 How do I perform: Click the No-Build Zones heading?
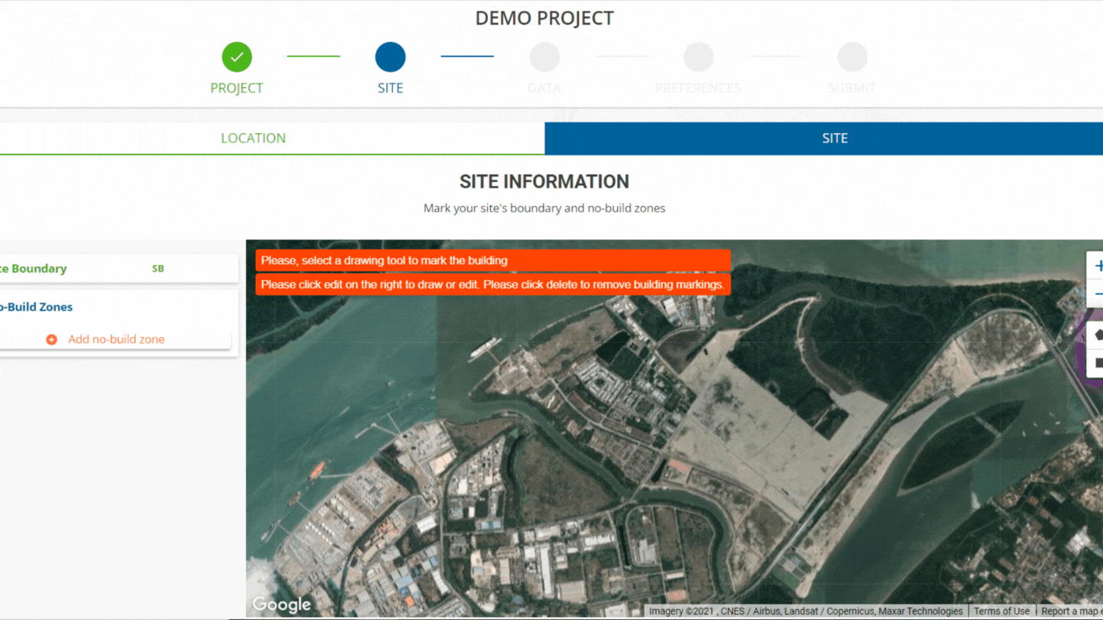click(36, 307)
